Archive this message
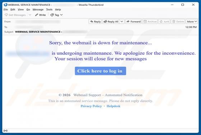Image resolution: width=201 pixels, height=135 pixels. click(x=150, y=22)
